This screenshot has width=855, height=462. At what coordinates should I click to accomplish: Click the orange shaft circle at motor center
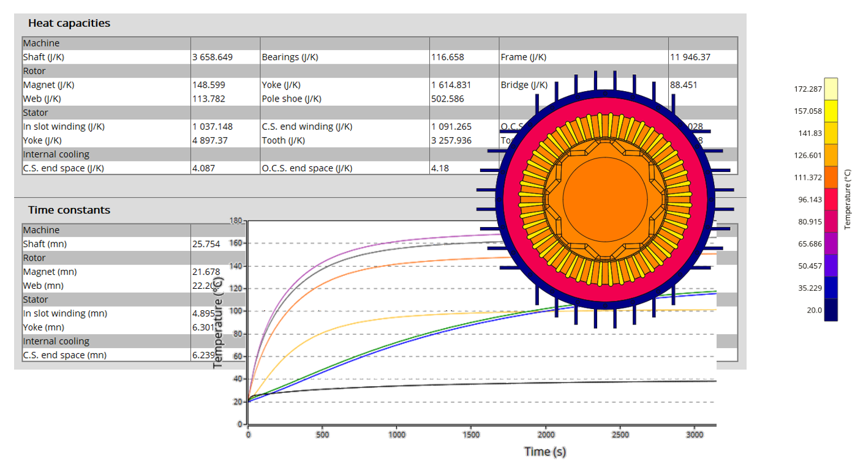(605, 199)
